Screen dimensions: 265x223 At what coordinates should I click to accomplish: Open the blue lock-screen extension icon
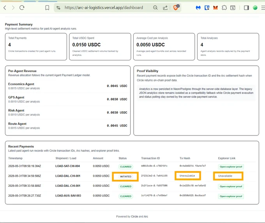(x=207, y=8)
